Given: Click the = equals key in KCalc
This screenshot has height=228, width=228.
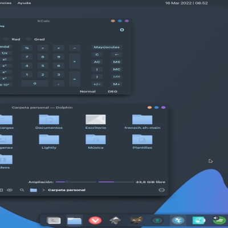Looking at the screenshot, I should tap(75, 79).
